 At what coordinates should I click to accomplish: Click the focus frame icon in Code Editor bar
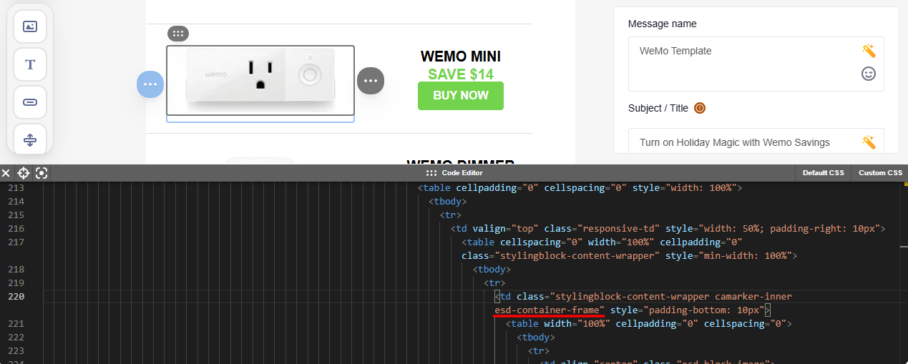(x=42, y=173)
